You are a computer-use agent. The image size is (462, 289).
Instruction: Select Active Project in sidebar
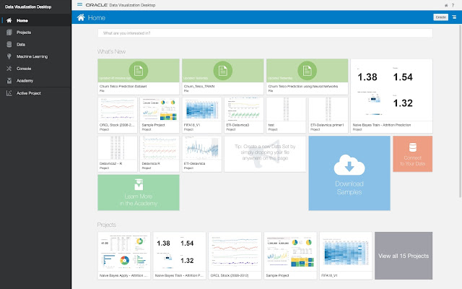(x=29, y=93)
